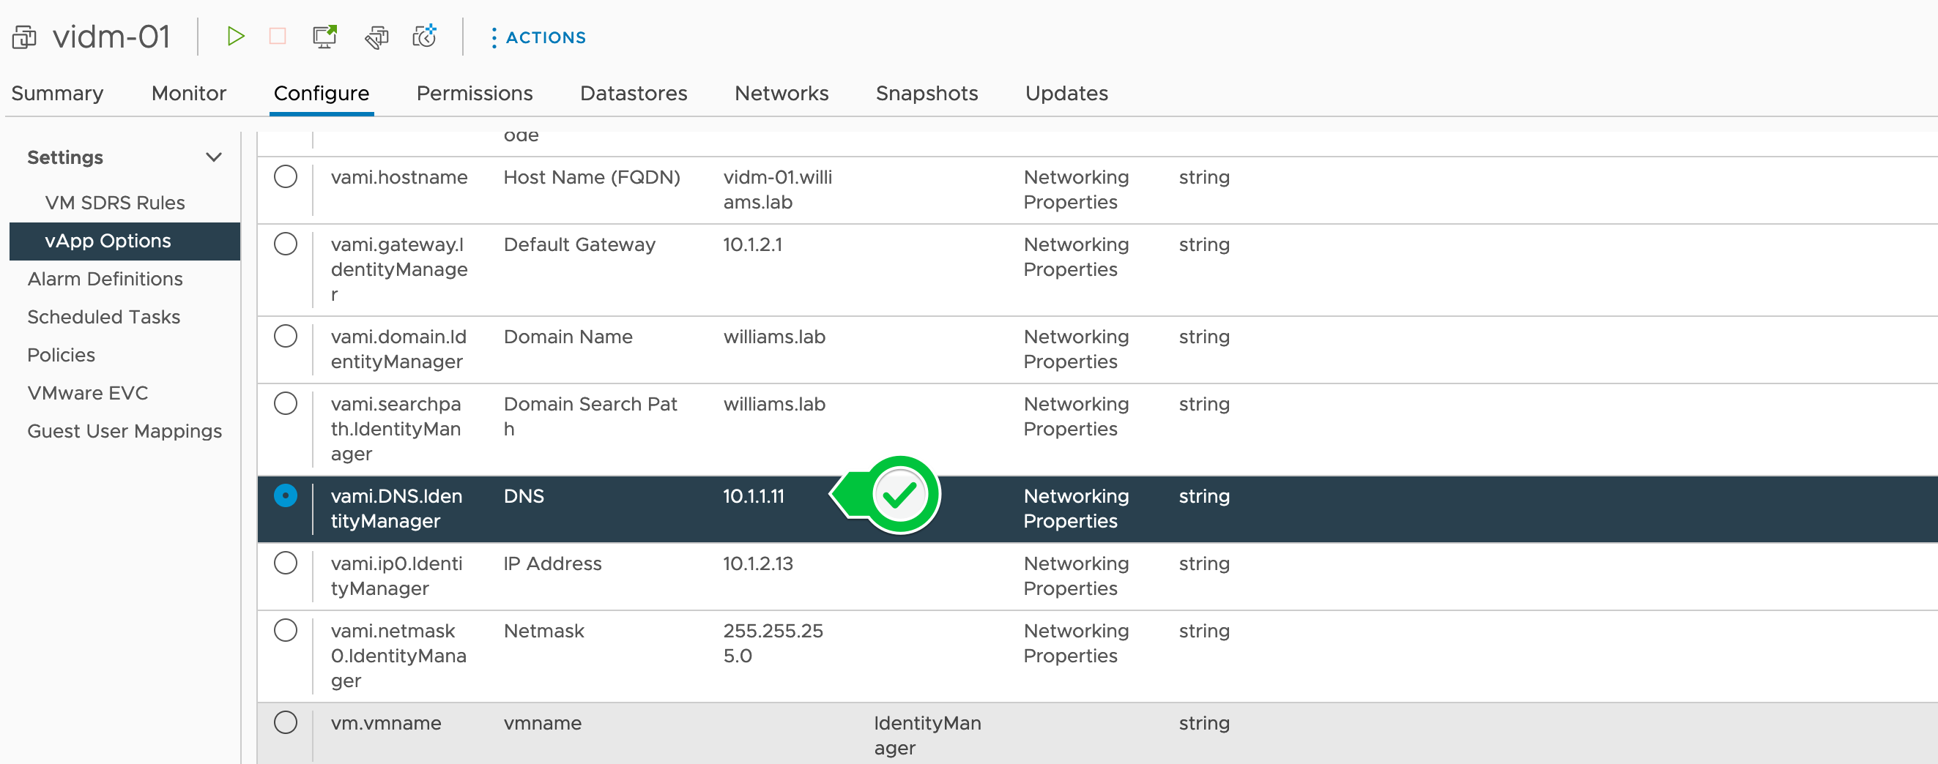Select the vami.hostname radio button

coord(286,178)
